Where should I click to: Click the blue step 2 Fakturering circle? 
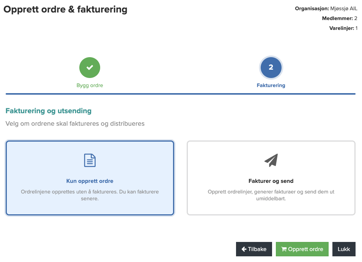click(271, 67)
